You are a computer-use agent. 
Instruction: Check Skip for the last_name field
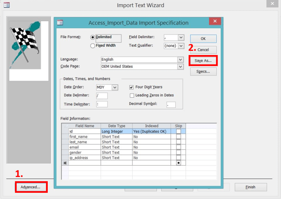tap(179, 142)
